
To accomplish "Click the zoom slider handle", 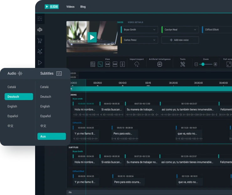I will 203,64.
